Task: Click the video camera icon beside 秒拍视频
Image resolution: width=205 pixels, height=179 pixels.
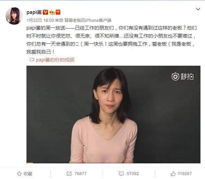Action: click(32, 60)
